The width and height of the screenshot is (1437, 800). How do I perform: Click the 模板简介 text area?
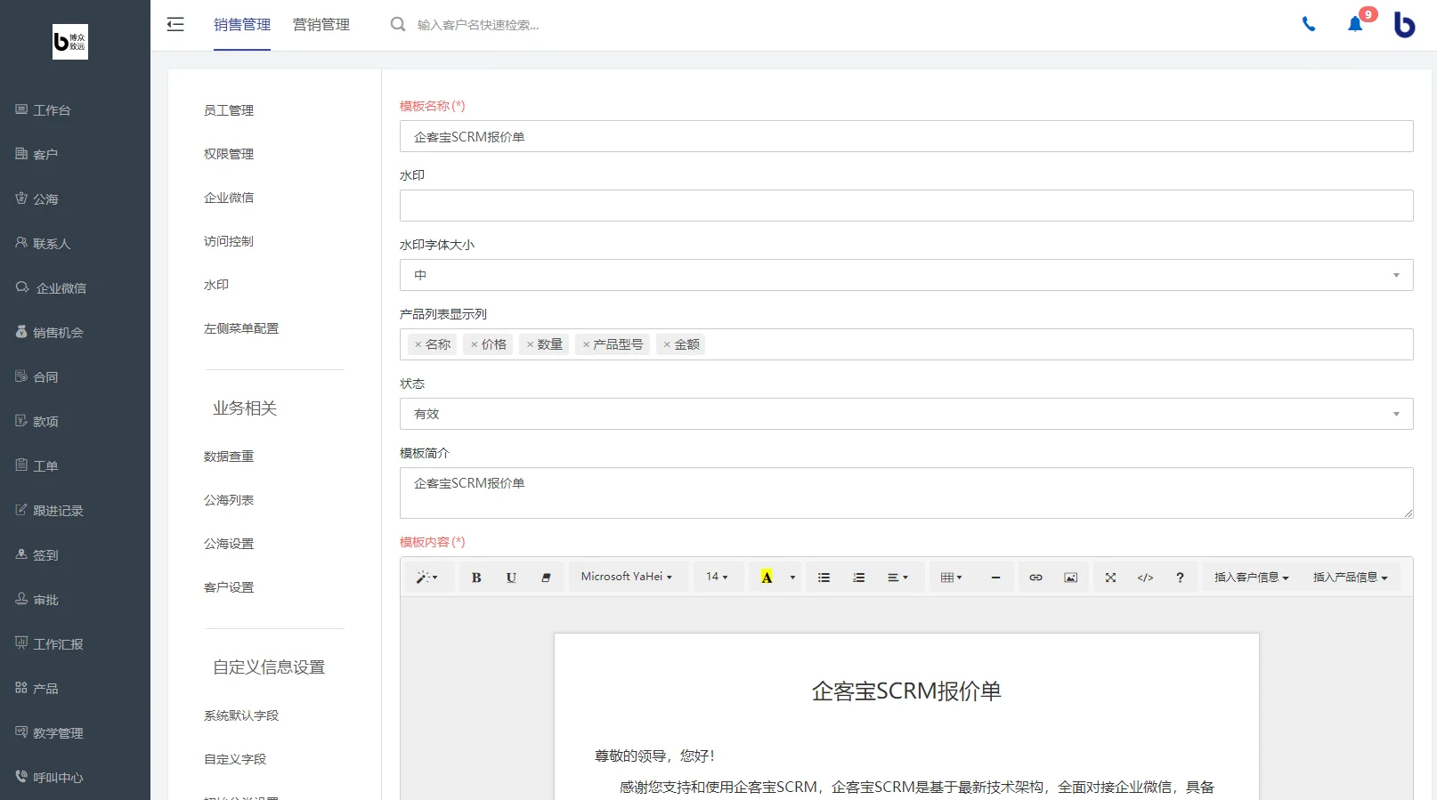point(906,493)
